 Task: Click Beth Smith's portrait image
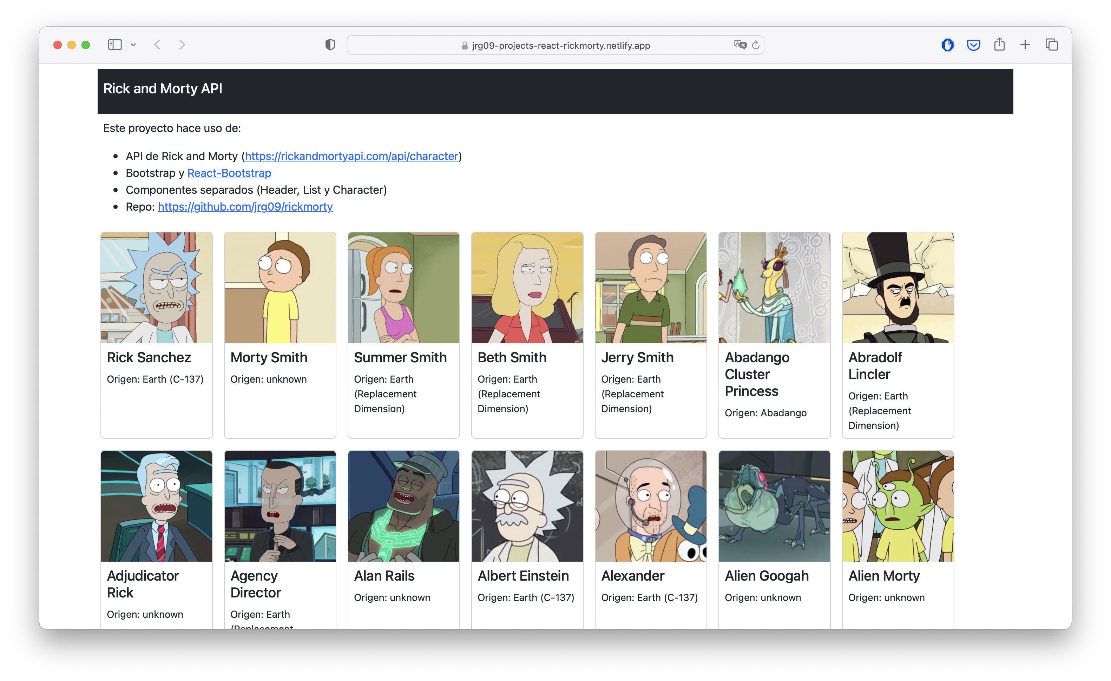pyautogui.click(x=527, y=287)
